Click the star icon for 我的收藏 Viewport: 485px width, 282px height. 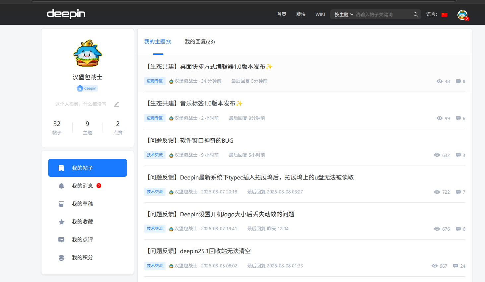[61, 222]
